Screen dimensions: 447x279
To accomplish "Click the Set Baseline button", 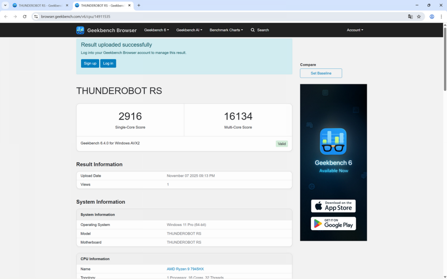I will pyautogui.click(x=321, y=73).
